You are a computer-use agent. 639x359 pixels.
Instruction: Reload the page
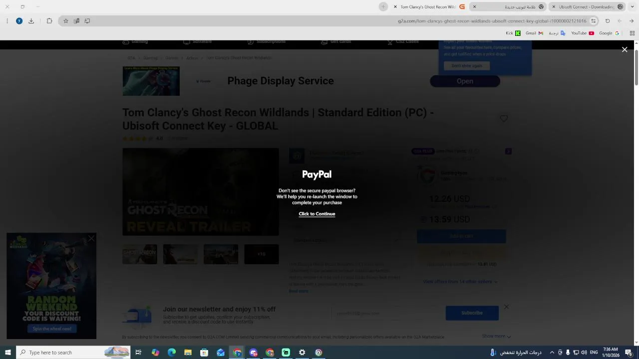pos(608,21)
